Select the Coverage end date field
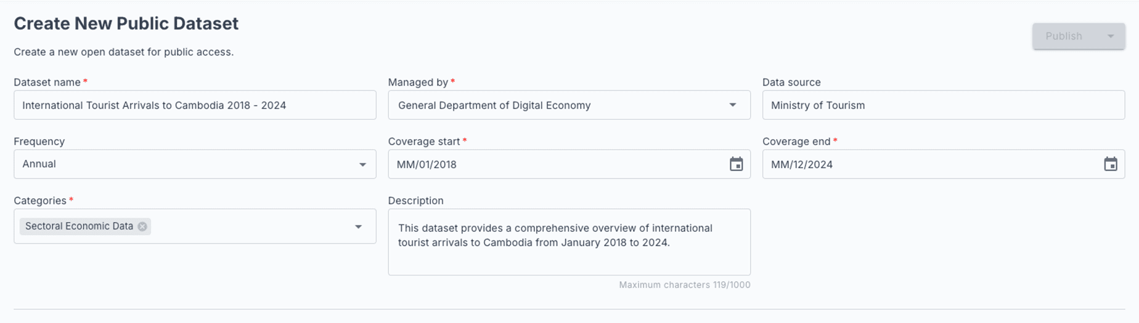1139x323 pixels. 943,164
